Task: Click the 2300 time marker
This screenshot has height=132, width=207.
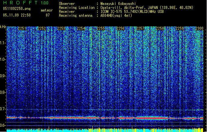Action: 199,28
